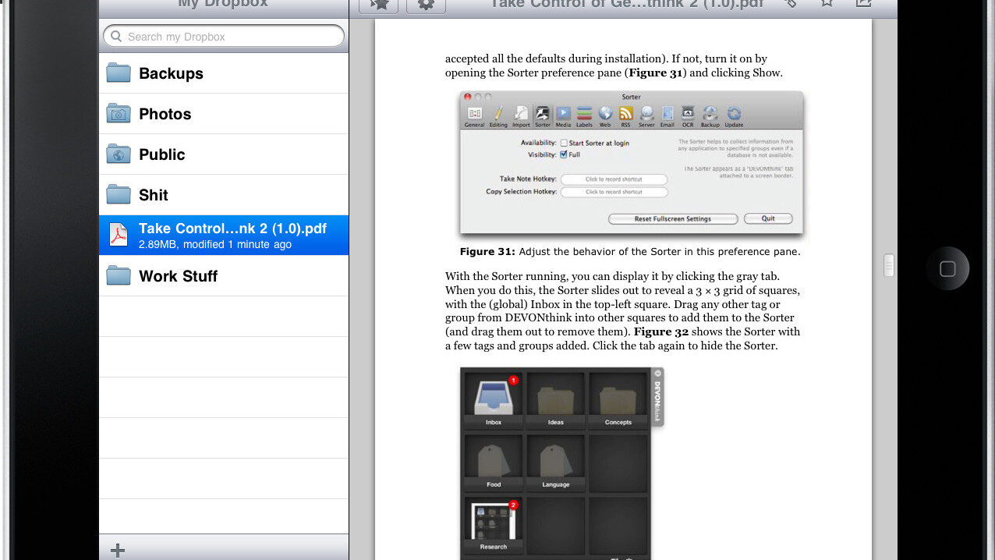Tap the copy link icon

790,4
